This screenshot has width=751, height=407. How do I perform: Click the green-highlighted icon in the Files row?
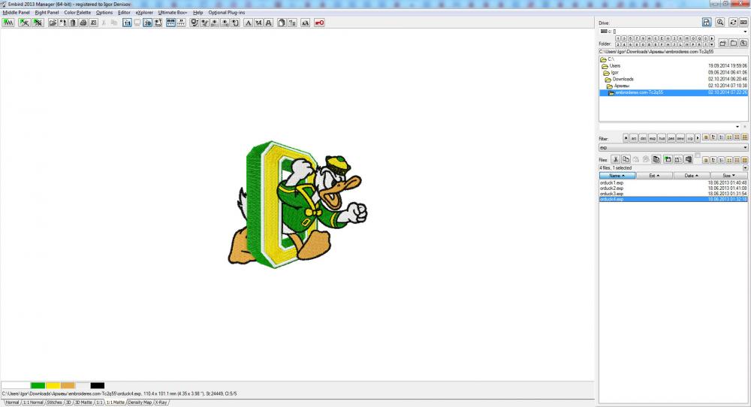(668, 159)
